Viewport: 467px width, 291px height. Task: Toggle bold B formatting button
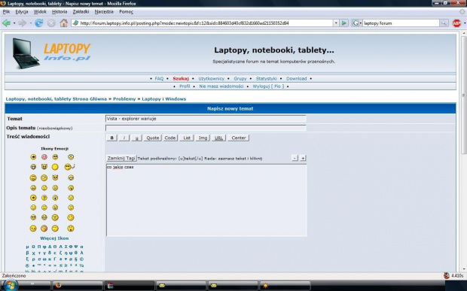click(x=111, y=138)
